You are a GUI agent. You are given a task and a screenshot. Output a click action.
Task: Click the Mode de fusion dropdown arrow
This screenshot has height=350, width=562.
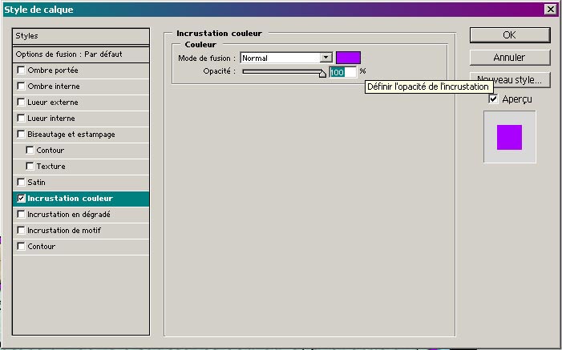point(325,58)
